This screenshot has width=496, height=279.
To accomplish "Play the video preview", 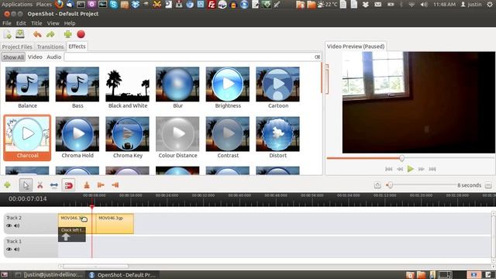I will point(411,169).
